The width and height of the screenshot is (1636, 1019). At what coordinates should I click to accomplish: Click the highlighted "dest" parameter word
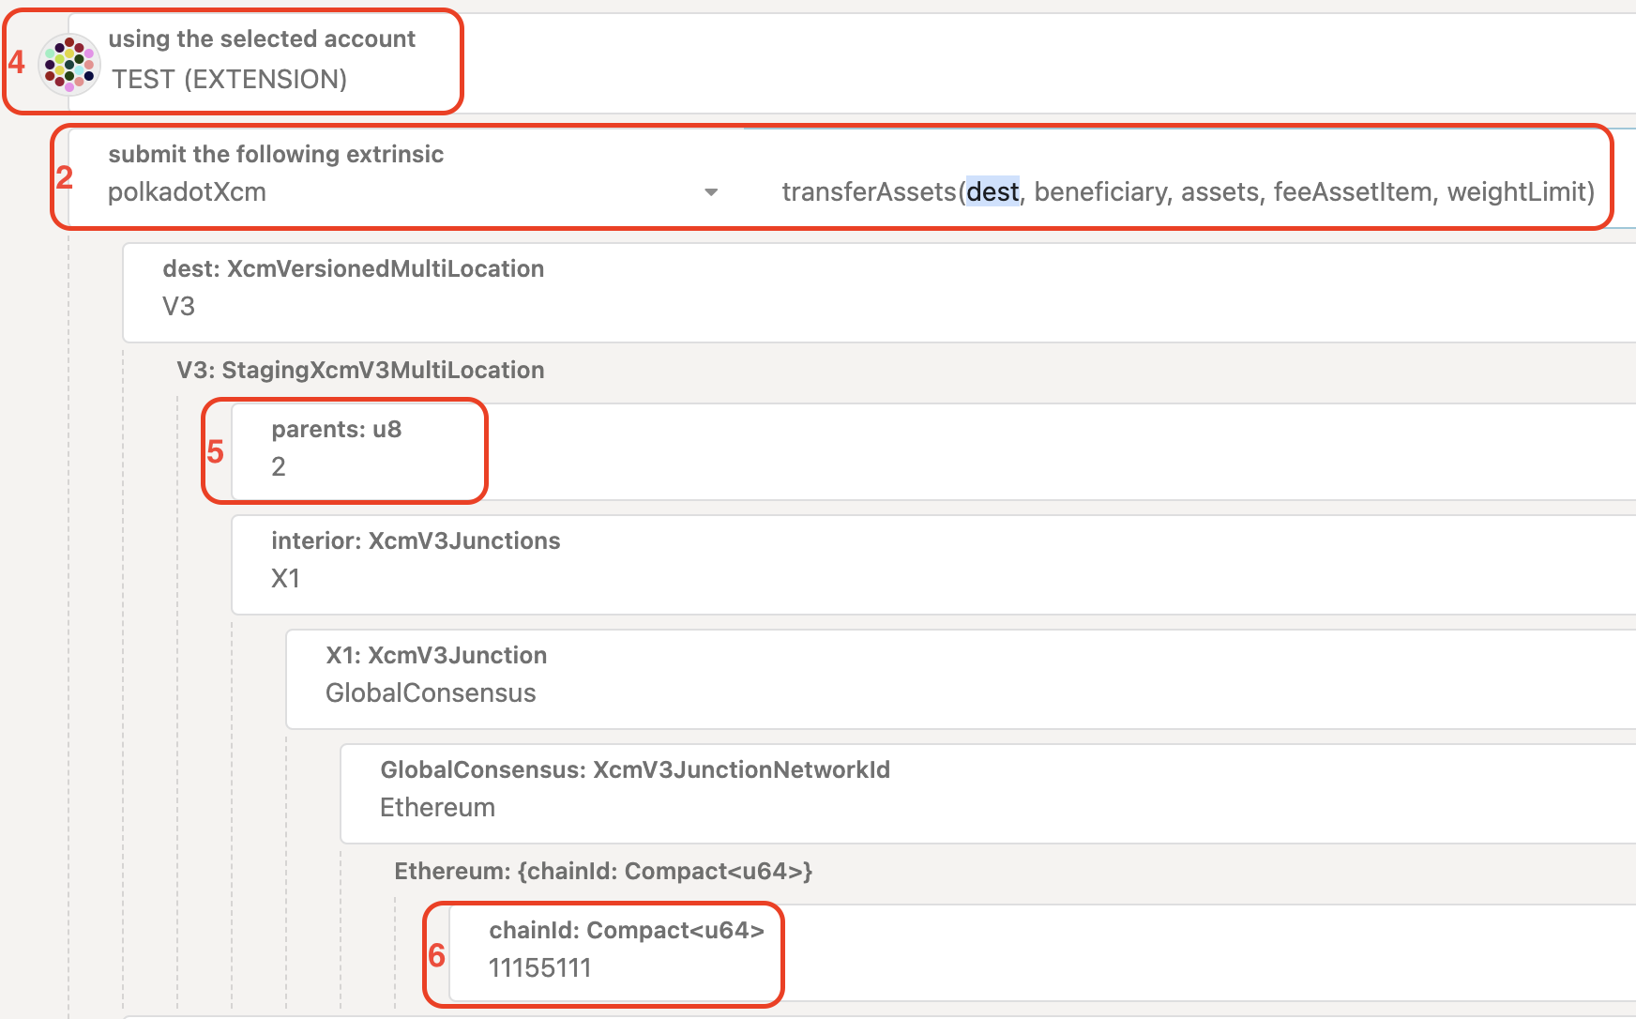pyautogui.click(x=992, y=192)
